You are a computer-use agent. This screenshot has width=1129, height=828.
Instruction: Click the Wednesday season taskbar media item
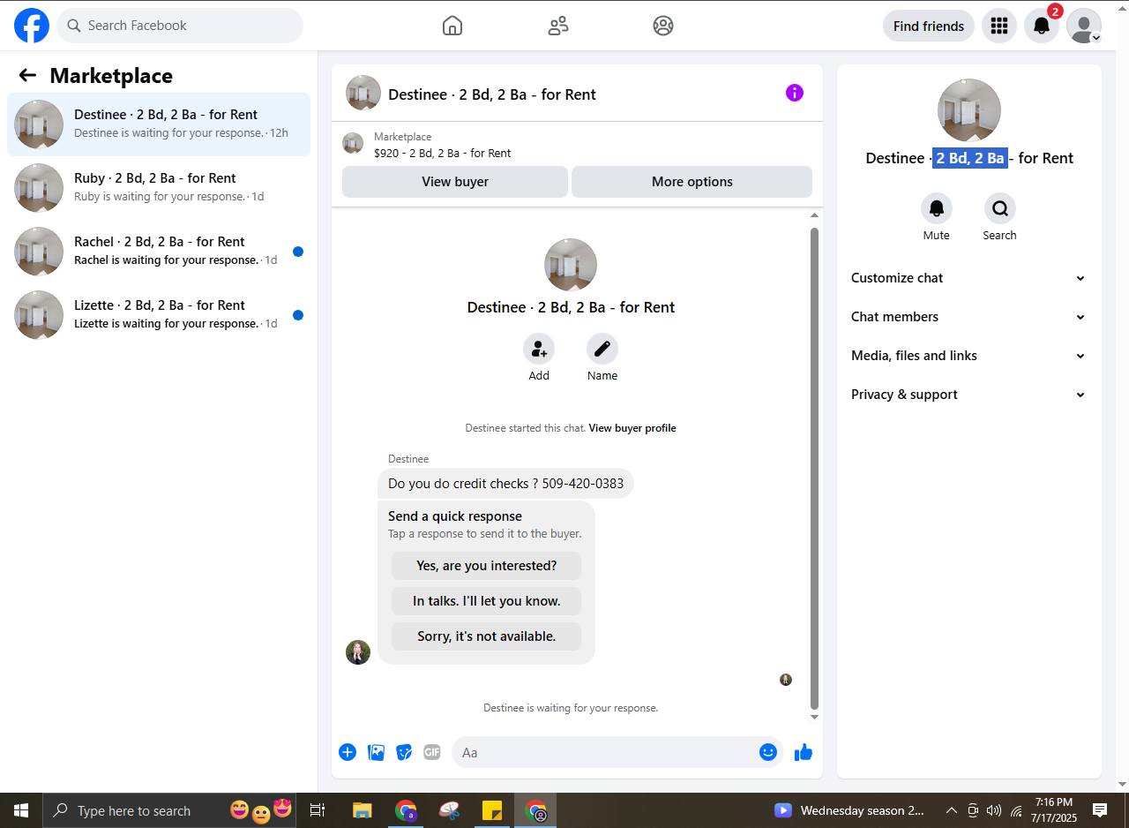849,810
